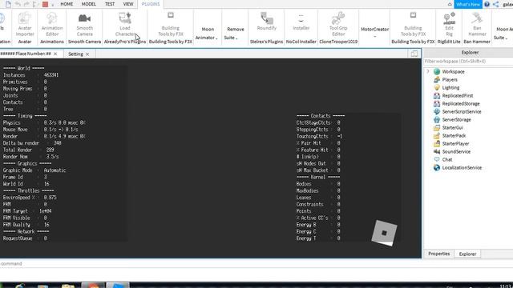
Task: Open the help question mark icon
Action: (x=487, y=4)
